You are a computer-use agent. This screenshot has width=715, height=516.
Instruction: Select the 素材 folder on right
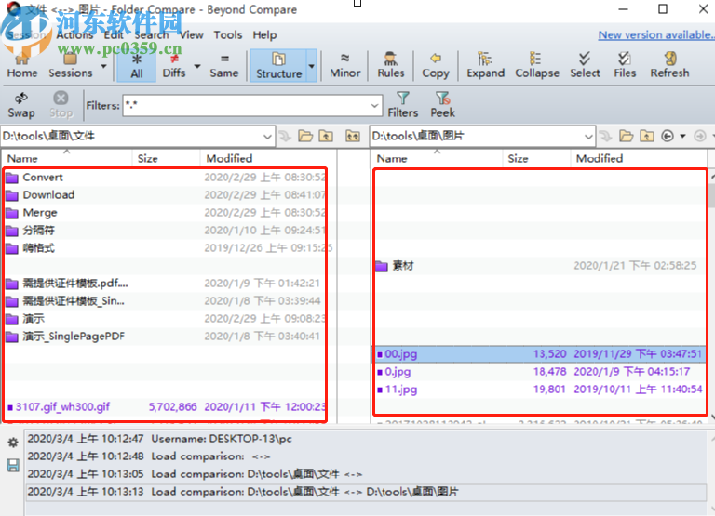pyautogui.click(x=403, y=266)
